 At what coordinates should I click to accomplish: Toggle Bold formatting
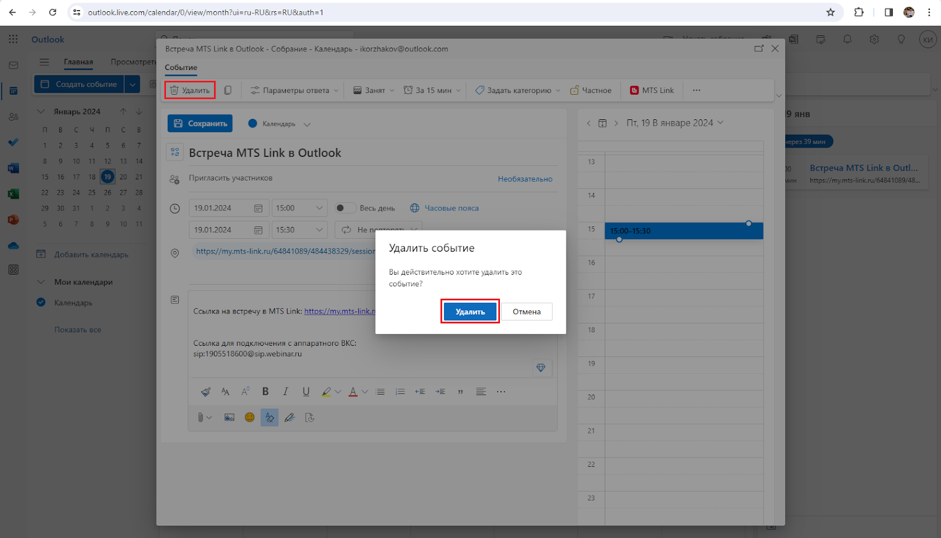click(x=265, y=392)
